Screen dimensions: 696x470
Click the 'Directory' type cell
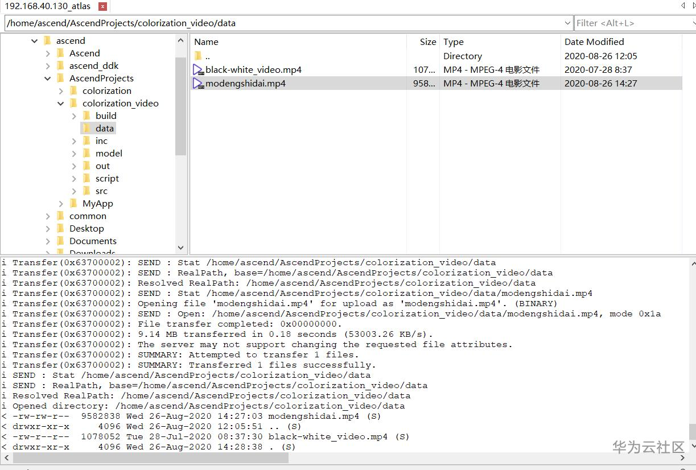pyautogui.click(x=463, y=56)
